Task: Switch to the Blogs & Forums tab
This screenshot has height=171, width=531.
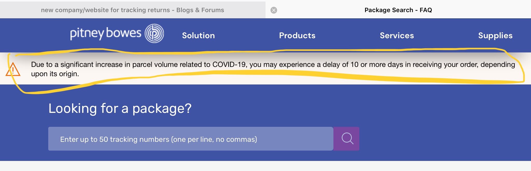Action: [x=132, y=10]
